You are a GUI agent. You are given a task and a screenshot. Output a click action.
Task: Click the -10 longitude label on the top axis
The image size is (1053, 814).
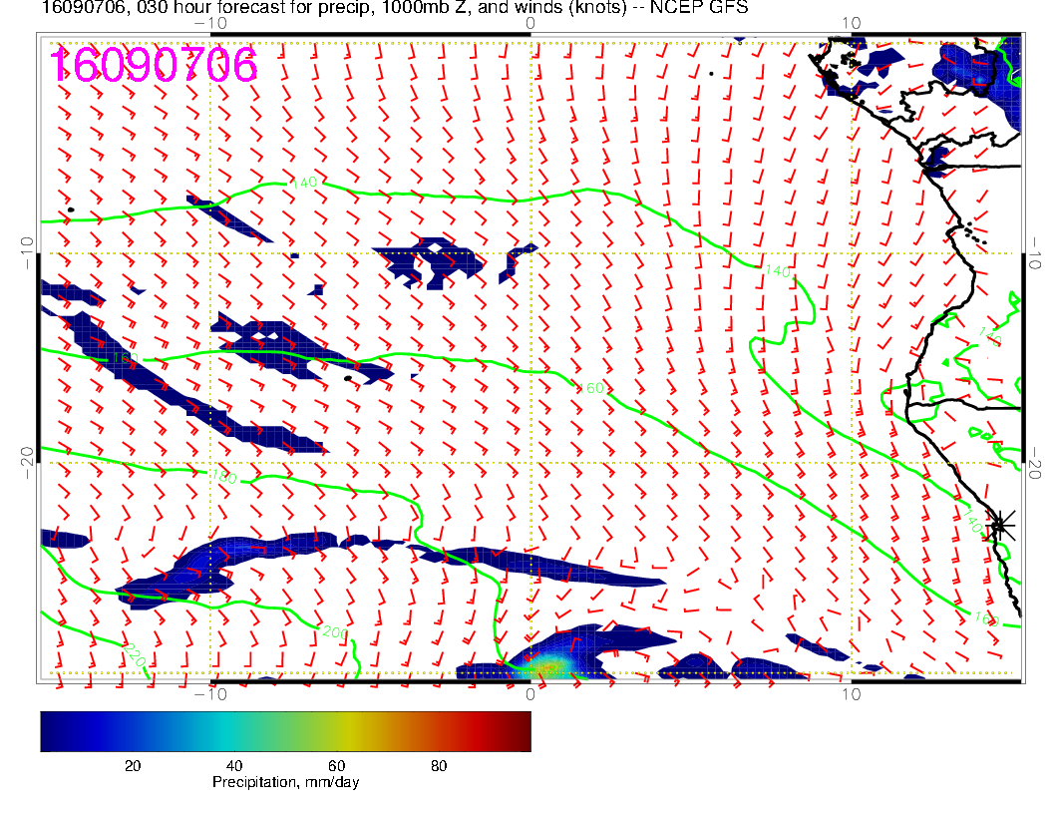210,23
